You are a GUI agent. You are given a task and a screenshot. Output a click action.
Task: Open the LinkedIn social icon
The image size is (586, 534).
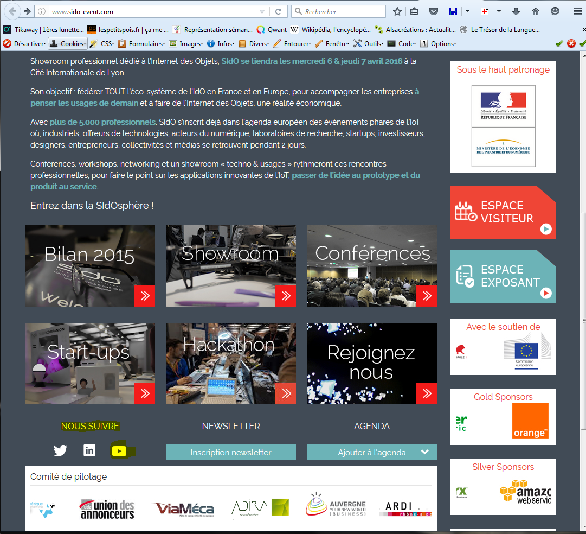(x=89, y=450)
